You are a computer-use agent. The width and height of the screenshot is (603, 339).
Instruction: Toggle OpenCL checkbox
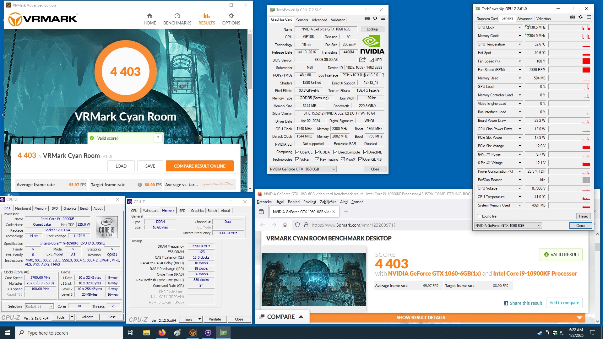click(297, 152)
